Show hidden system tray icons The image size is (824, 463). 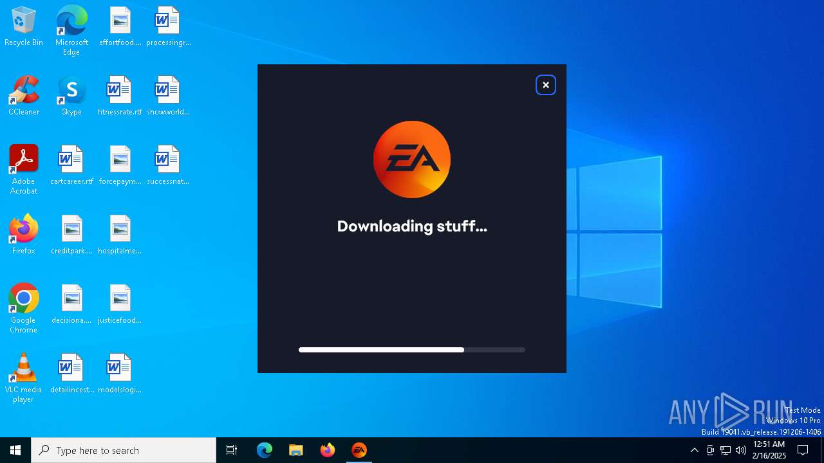(x=695, y=450)
